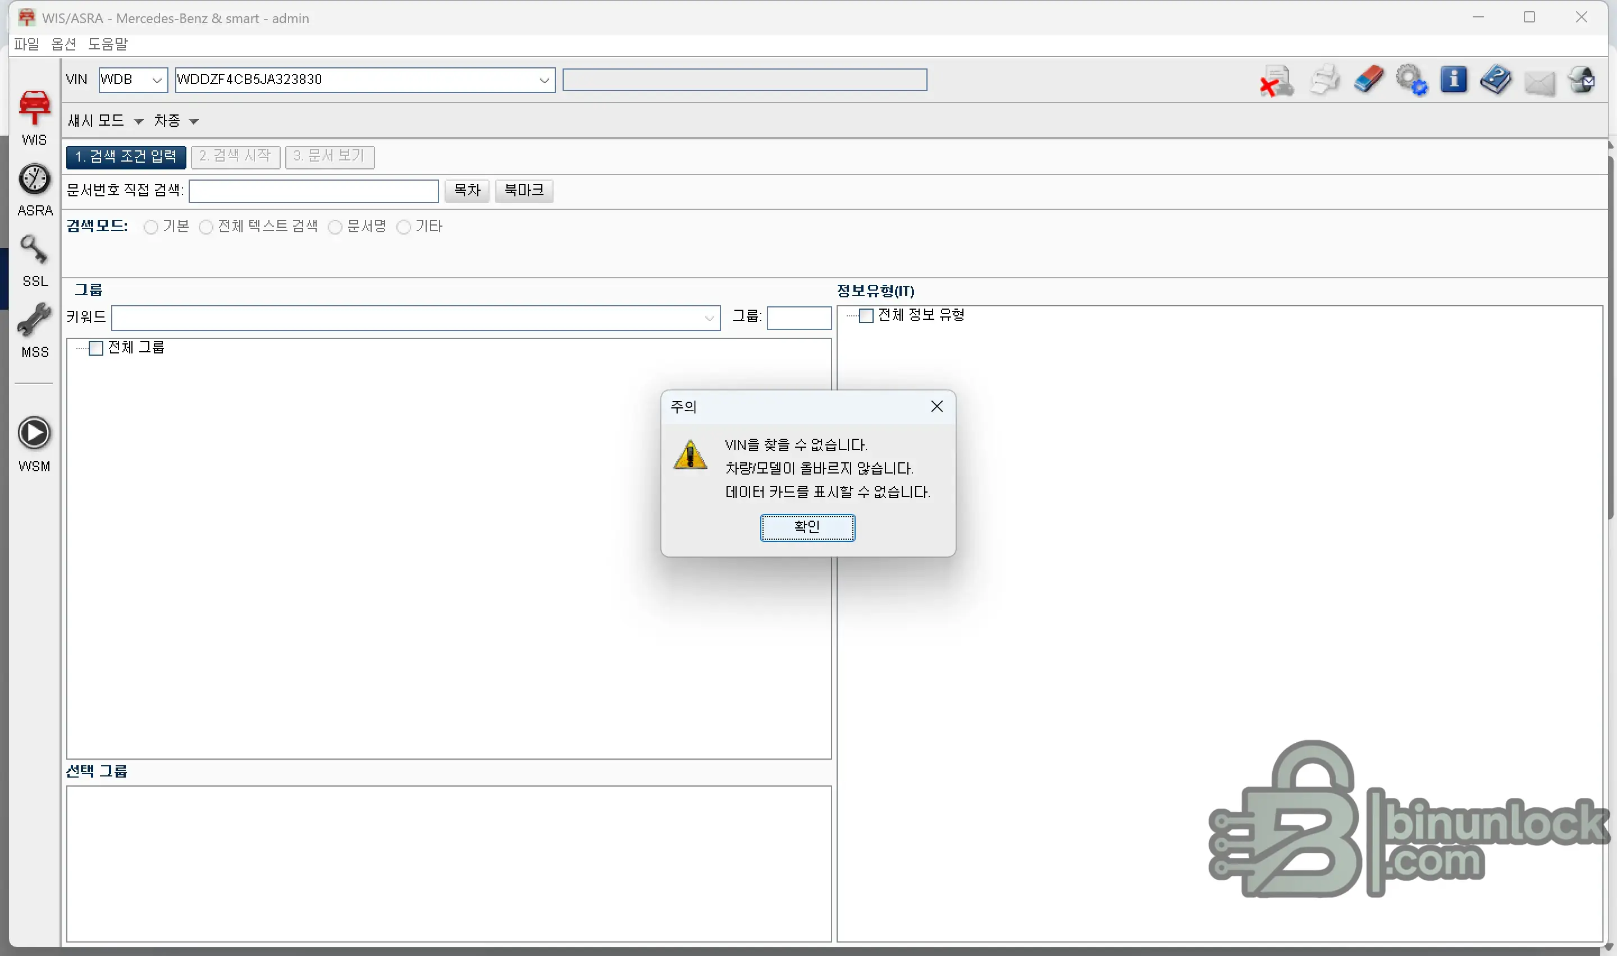Enable 전체 텍스트 검색 search mode
1617x956 pixels.
point(206,226)
